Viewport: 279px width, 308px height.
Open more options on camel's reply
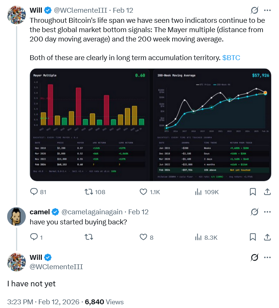point(267,212)
